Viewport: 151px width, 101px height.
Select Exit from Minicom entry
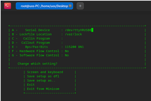(x=43, y=89)
